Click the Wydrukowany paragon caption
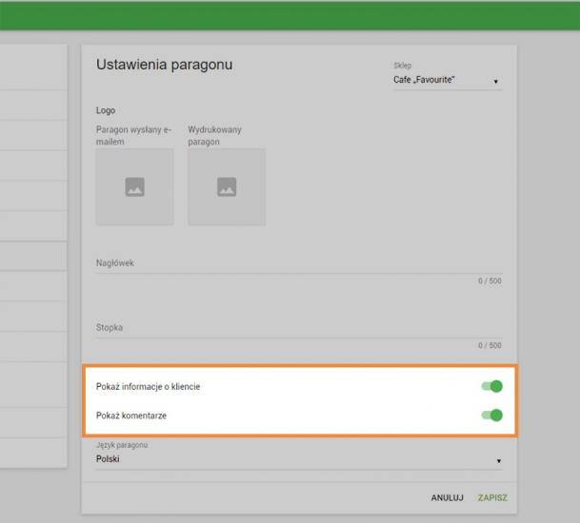The image size is (580, 523). 215,136
